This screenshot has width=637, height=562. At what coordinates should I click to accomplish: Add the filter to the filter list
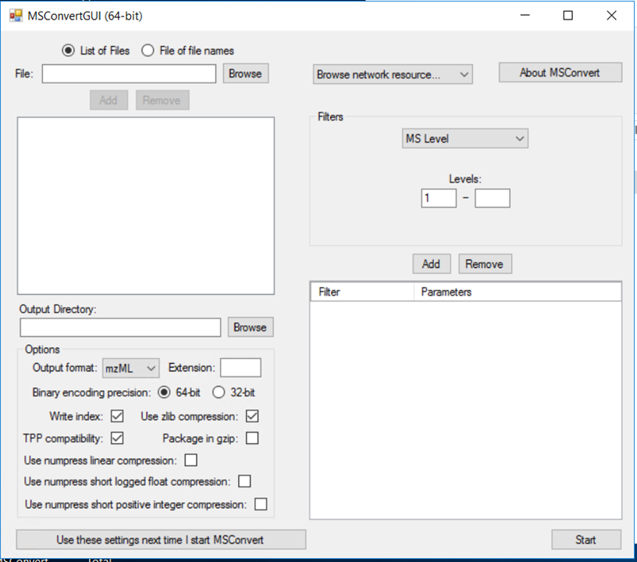pos(431,264)
